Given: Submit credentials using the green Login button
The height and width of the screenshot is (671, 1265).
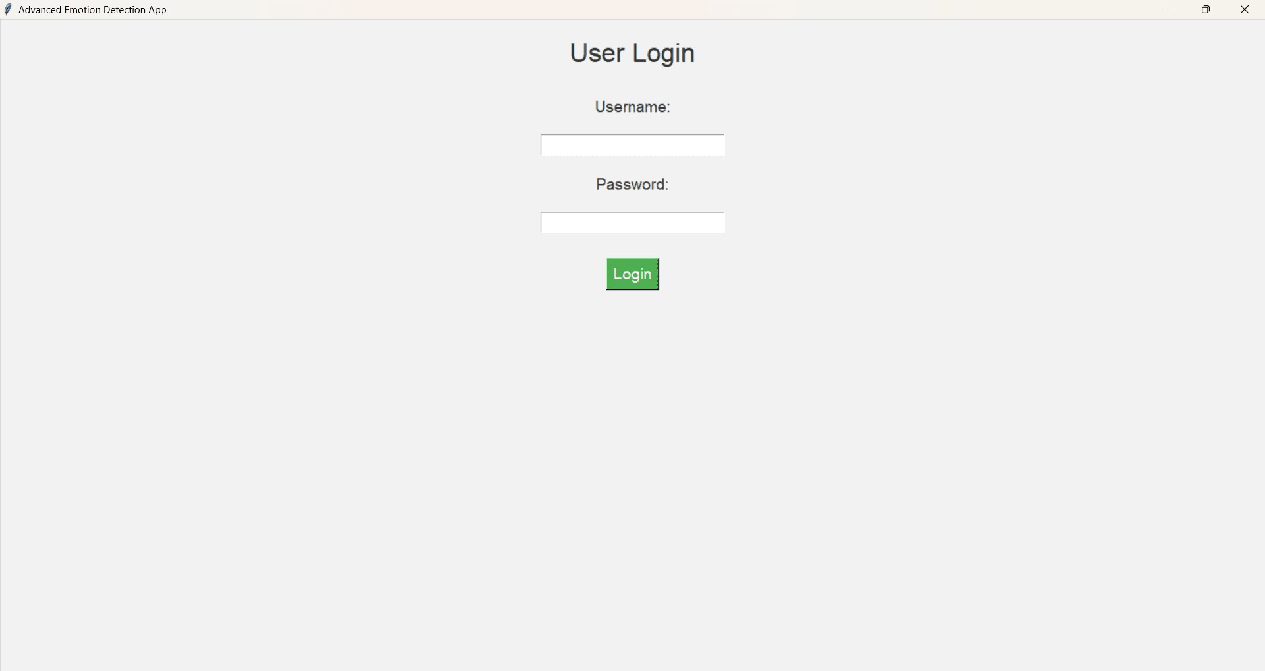Looking at the screenshot, I should (632, 274).
